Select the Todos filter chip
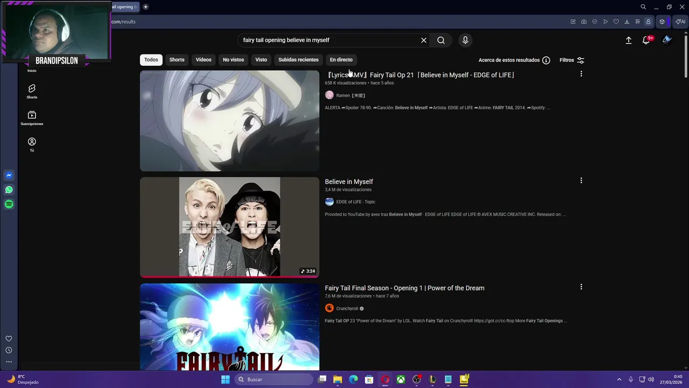The image size is (689, 388). click(x=151, y=60)
